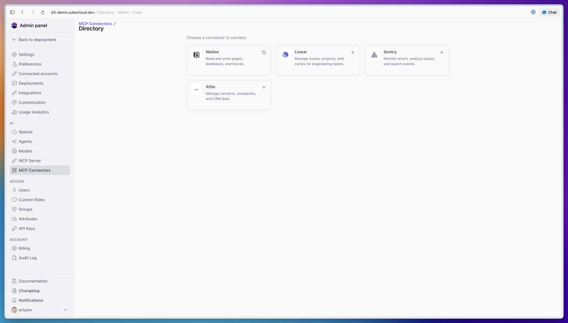Open Integrations page

40,93
